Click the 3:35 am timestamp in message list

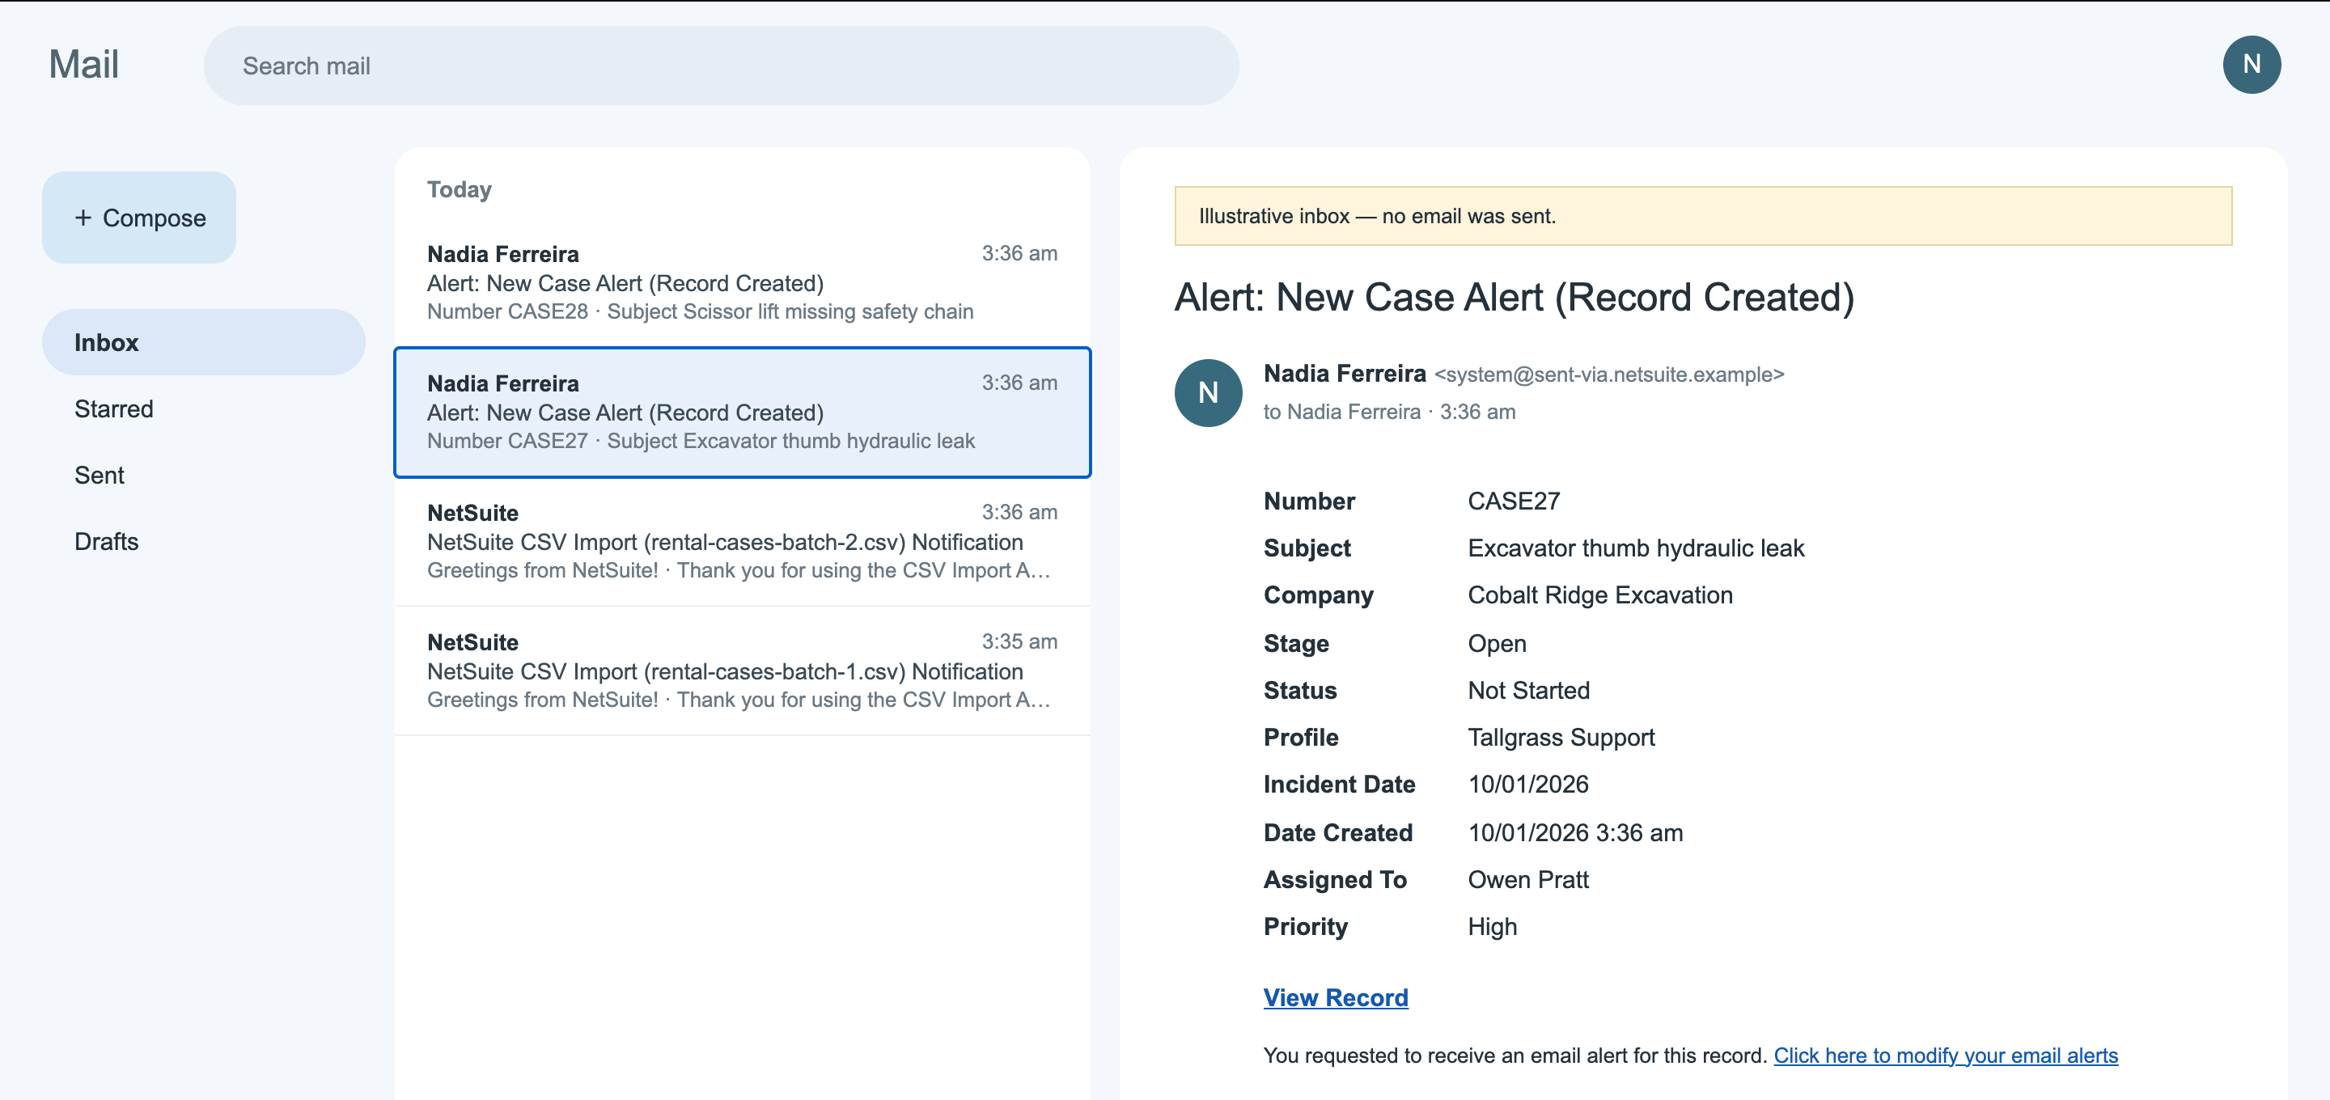tap(1019, 641)
